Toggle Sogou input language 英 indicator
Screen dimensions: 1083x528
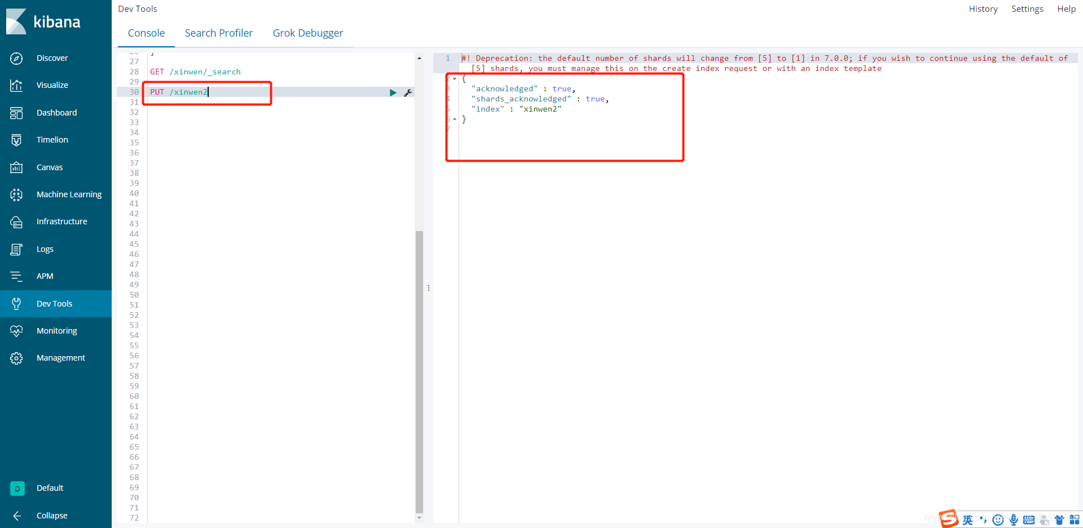[968, 520]
